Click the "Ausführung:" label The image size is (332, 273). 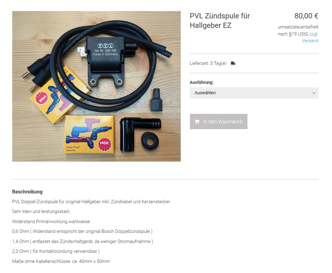click(x=201, y=82)
